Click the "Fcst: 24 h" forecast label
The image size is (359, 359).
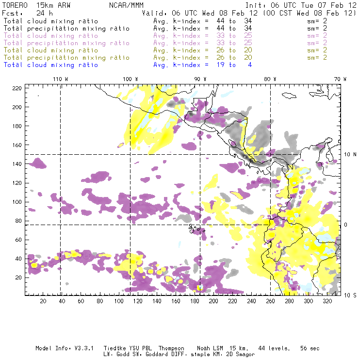(28, 13)
